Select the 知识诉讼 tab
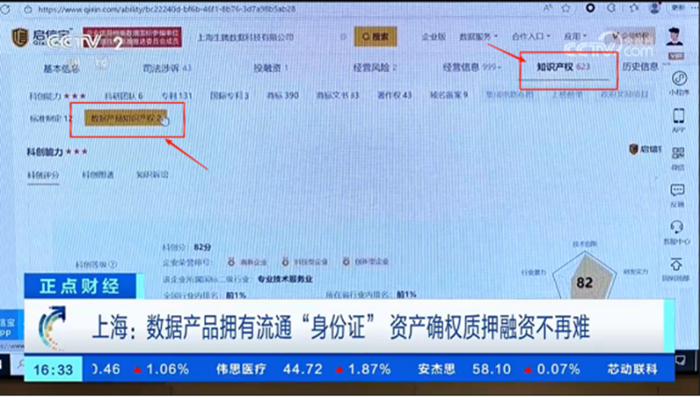 click(x=152, y=175)
